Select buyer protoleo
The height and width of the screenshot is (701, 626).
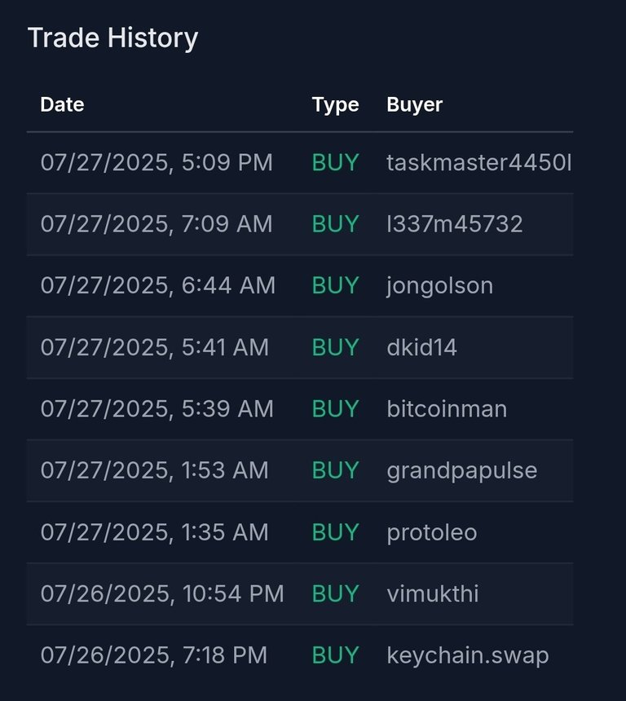click(x=432, y=533)
